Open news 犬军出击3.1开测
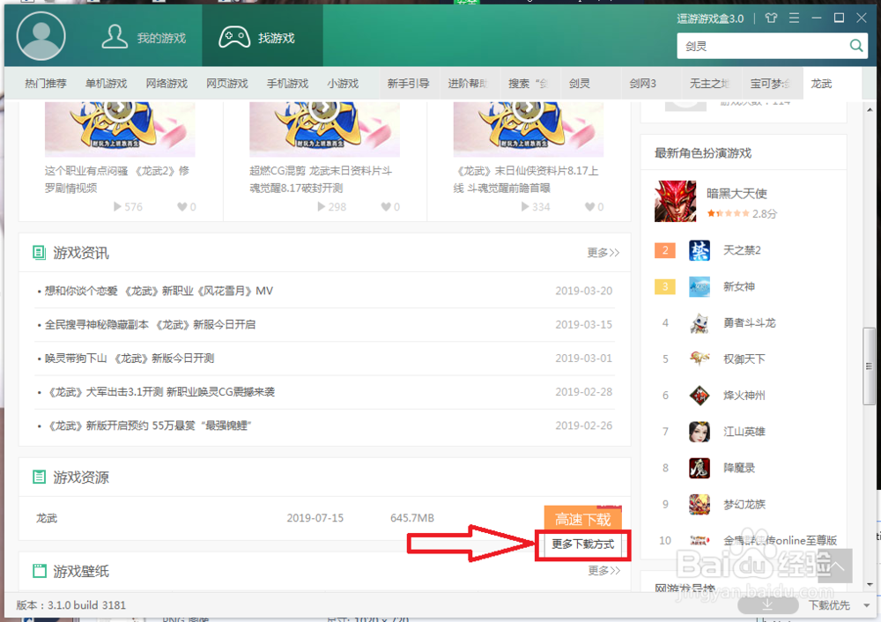The width and height of the screenshot is (881, 622). pyautogui.click(x=160, y=392)
